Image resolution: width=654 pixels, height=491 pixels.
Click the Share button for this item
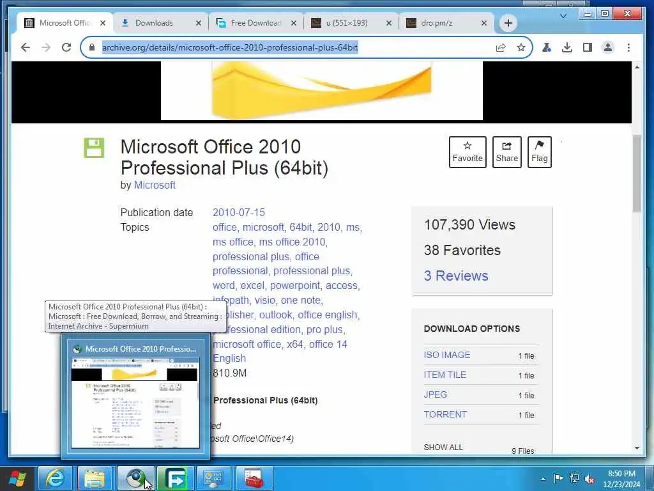pyautogui.click(x=506, y=152)
